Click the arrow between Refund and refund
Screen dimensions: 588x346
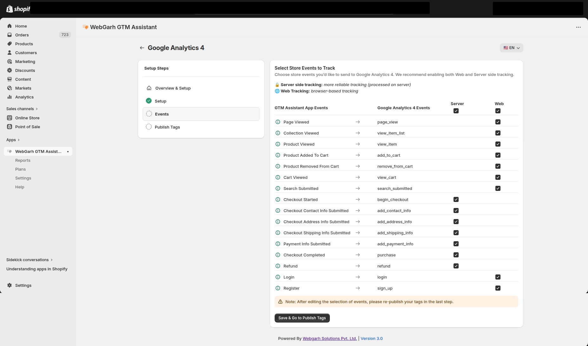pos(358,266)
